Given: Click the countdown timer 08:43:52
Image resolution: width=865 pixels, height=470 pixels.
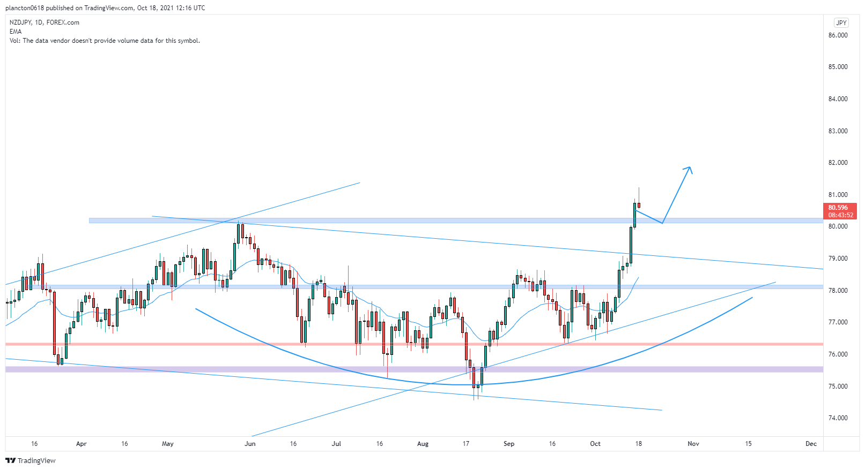Looking at the screenshot, I should (840, 215).
